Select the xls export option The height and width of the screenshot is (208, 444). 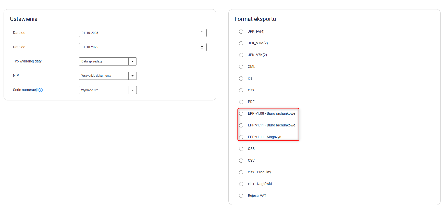[x=241, y=79]
